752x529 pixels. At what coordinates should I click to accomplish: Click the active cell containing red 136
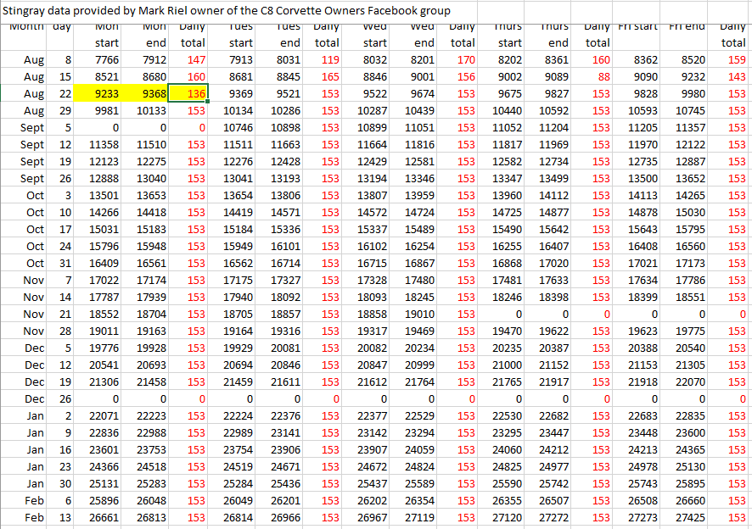click(x=194, y=93)
